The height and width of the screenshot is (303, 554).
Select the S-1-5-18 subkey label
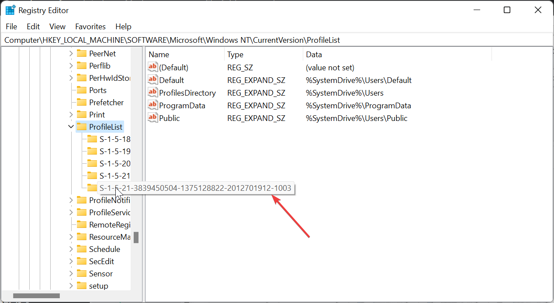point(114,139)
